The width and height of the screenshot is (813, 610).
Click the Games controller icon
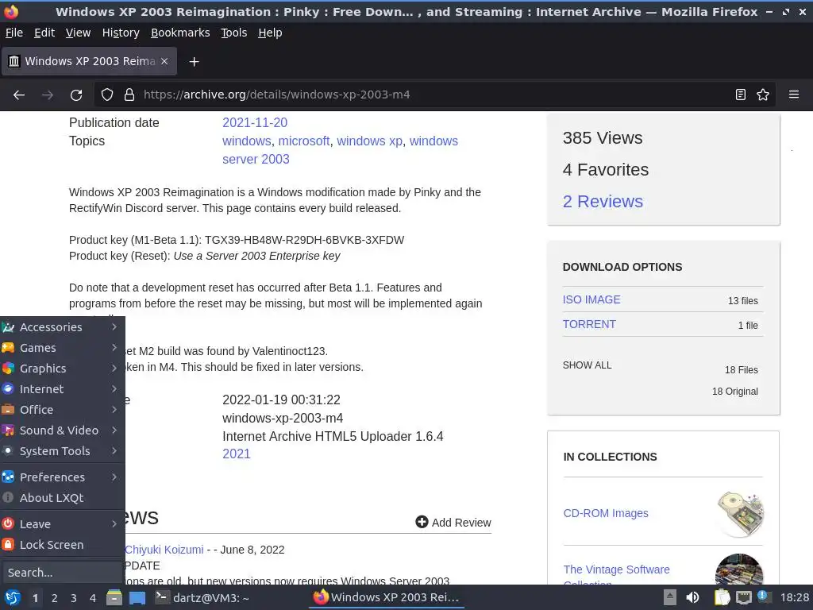[8, 348]
